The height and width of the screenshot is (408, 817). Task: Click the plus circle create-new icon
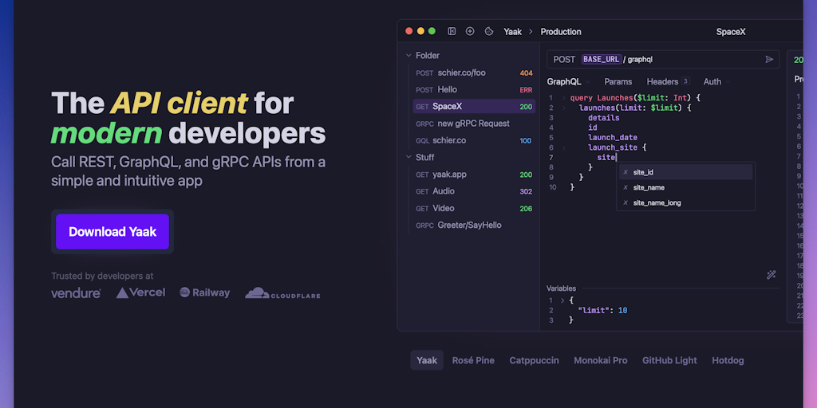click(x=470, y=31)
